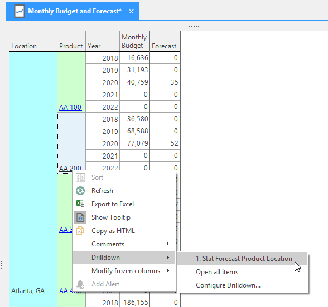Click the Location column header
The image size is (328, 307).
[x=33, y=41]
